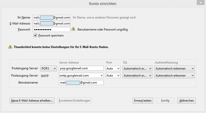
Task: Open the POP3 protocol dropdown
Action: tap(49, 68)
